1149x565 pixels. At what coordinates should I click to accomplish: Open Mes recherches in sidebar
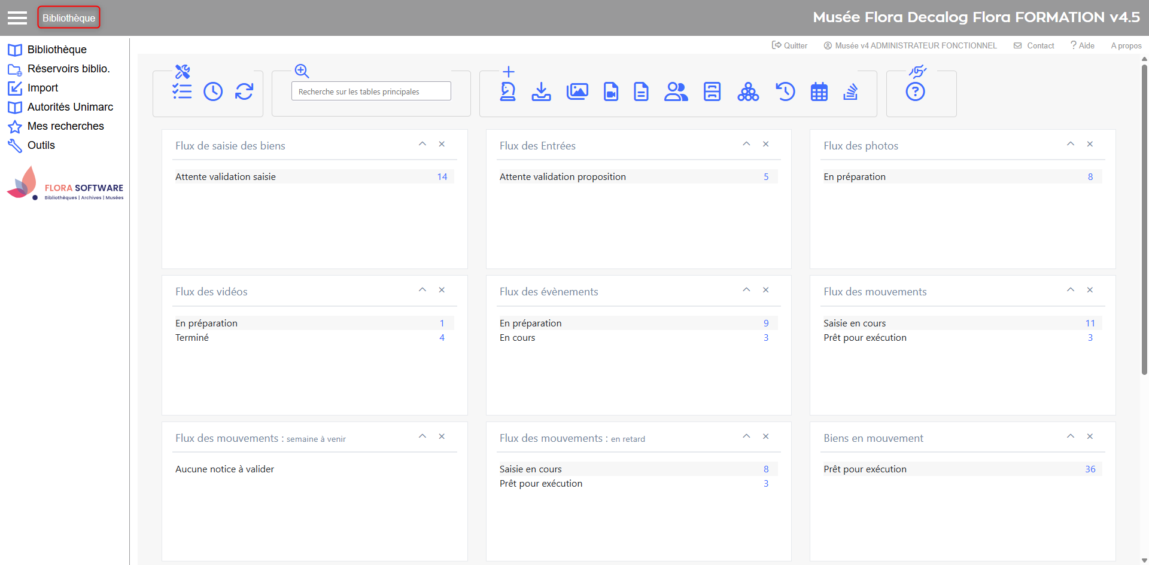65,126
